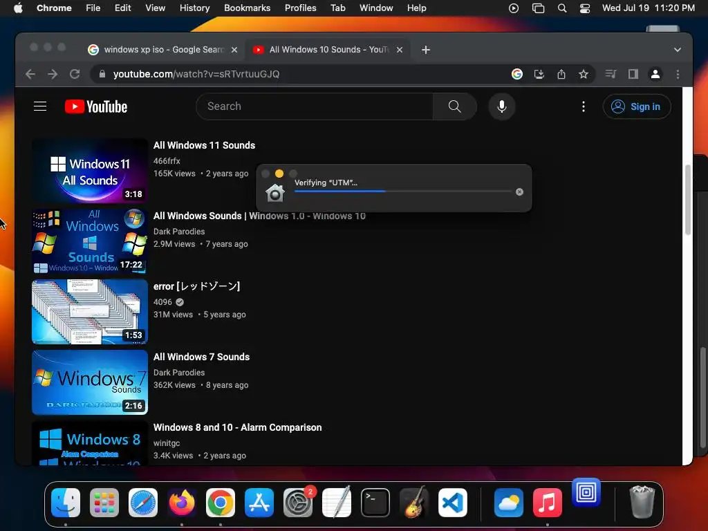Focus the YouTube Search field
Screen dimensions: 708x531
click(315, 106)
